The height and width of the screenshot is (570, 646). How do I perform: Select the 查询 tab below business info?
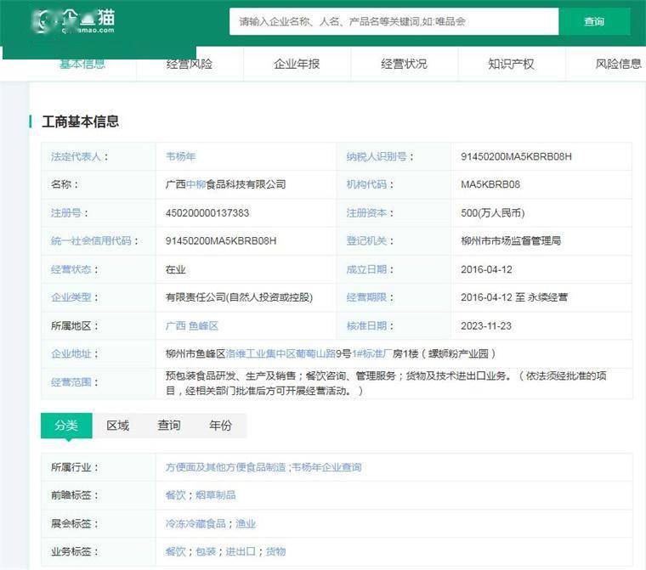click(x=169, y=426)
